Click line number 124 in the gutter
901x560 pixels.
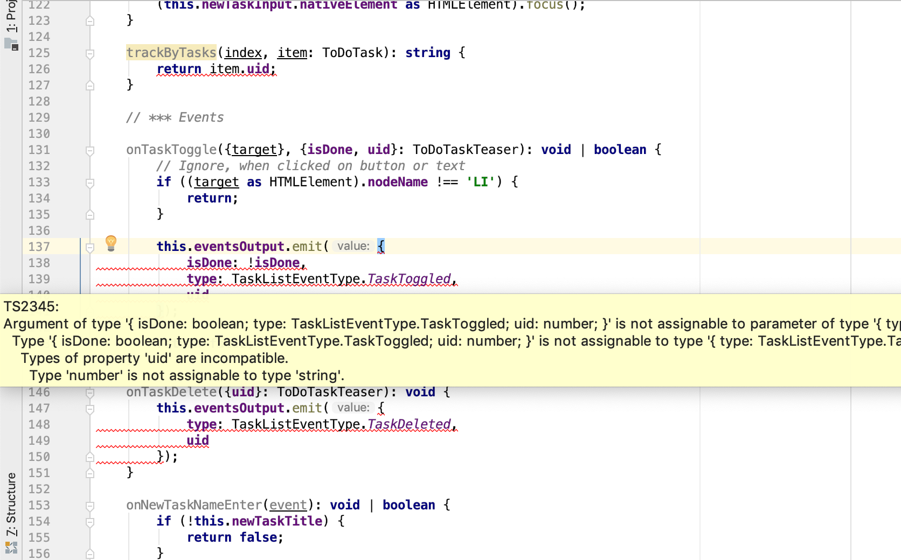[39, 37]
